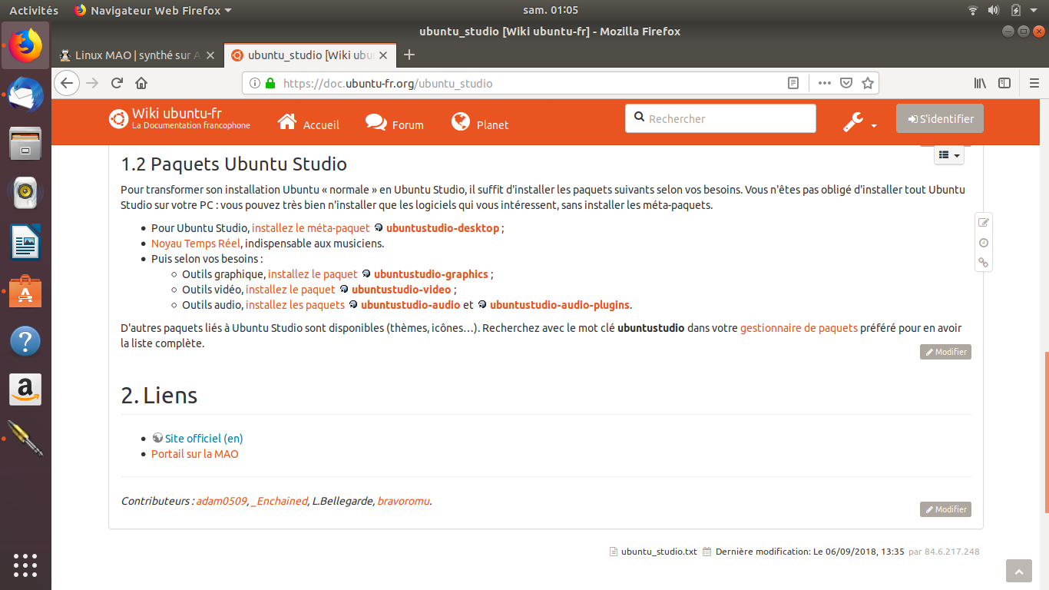Open Activités overview
The height and width of the screenshot is (590, 1049).
34,10
